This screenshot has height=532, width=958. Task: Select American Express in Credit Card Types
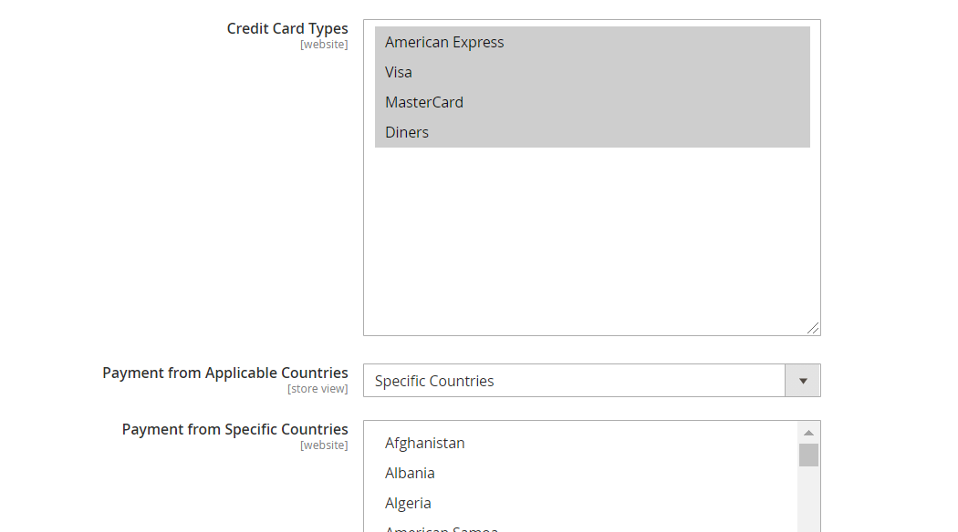[444, 42]
